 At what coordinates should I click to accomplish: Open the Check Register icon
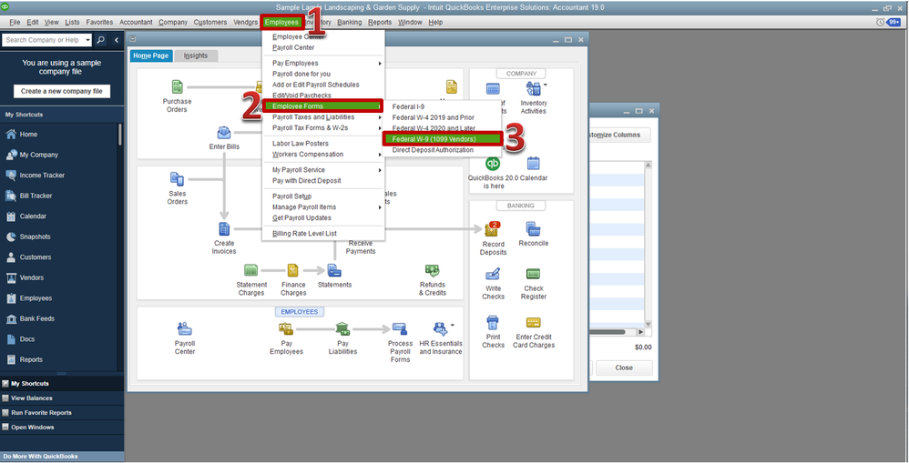tap(534, 274)
